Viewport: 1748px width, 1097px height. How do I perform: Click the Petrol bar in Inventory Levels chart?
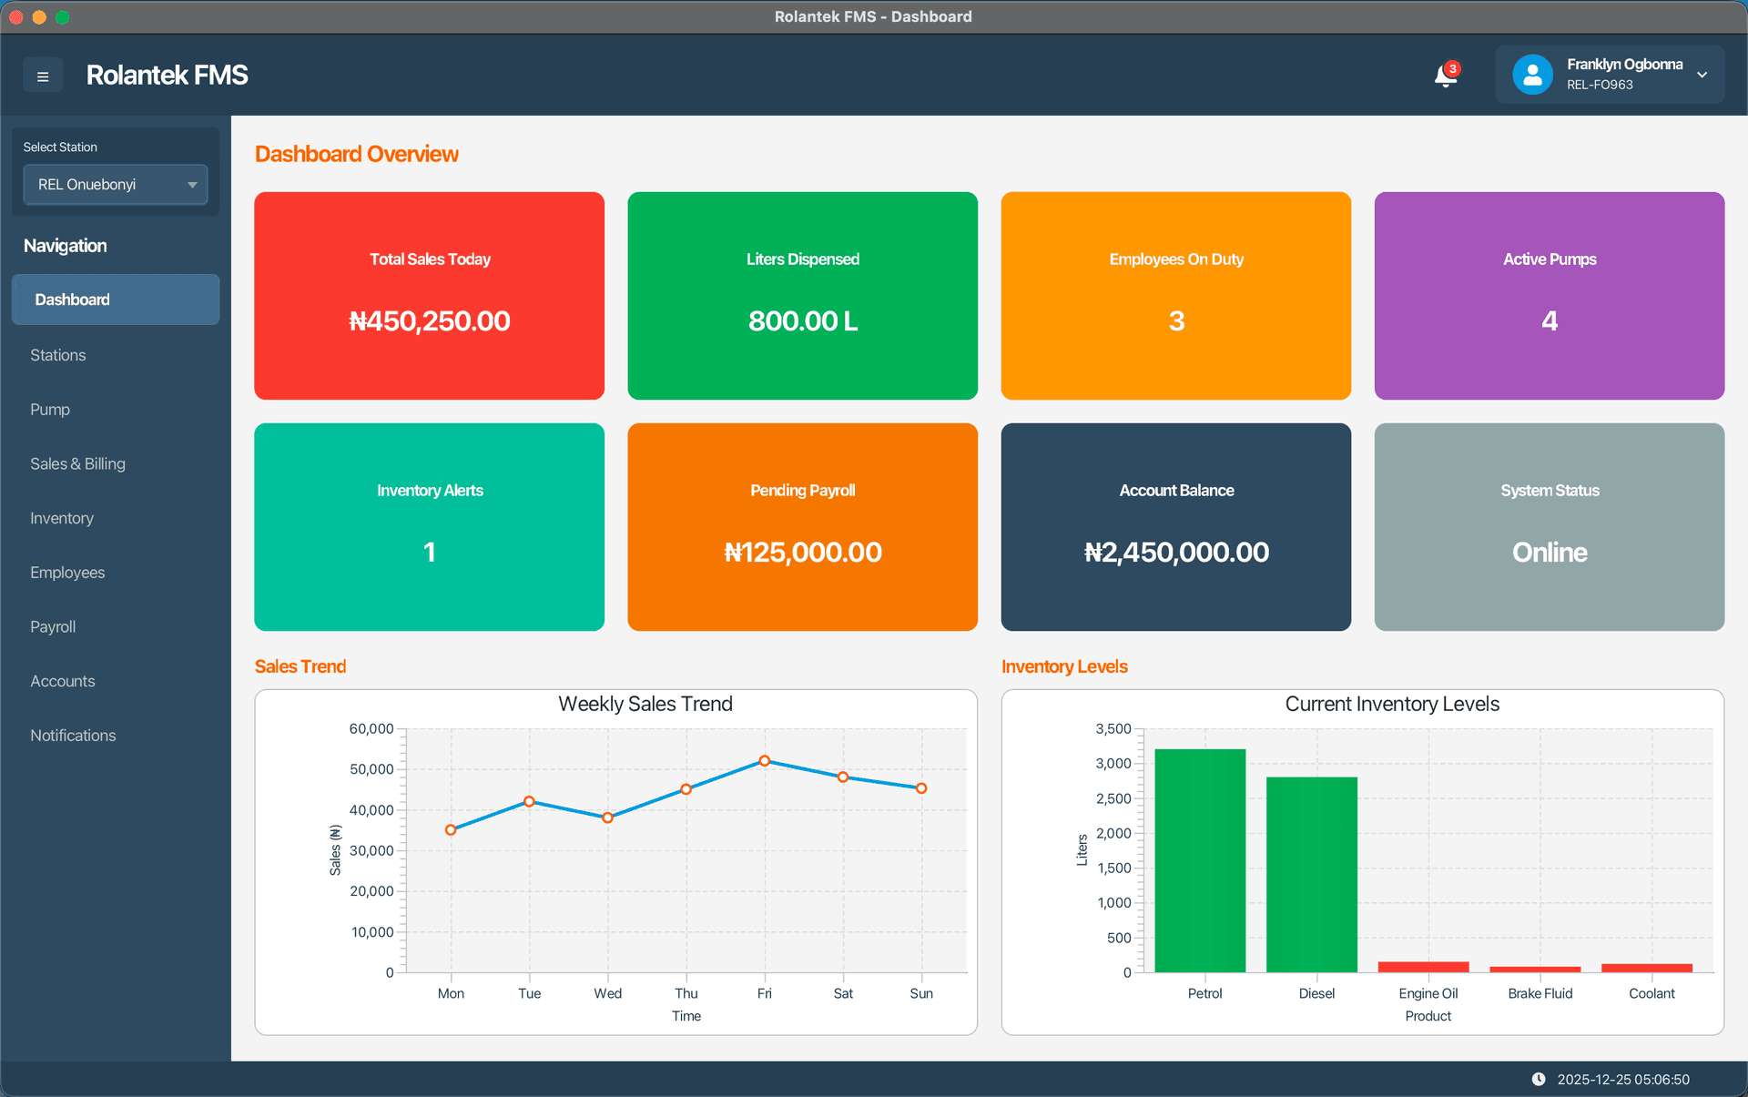pos(1200,860)
